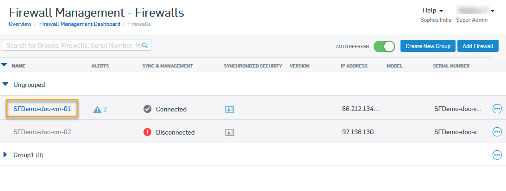The image size is (506, 191).
Task: Go to Overview breadcrumb
Action: point(20,24)
